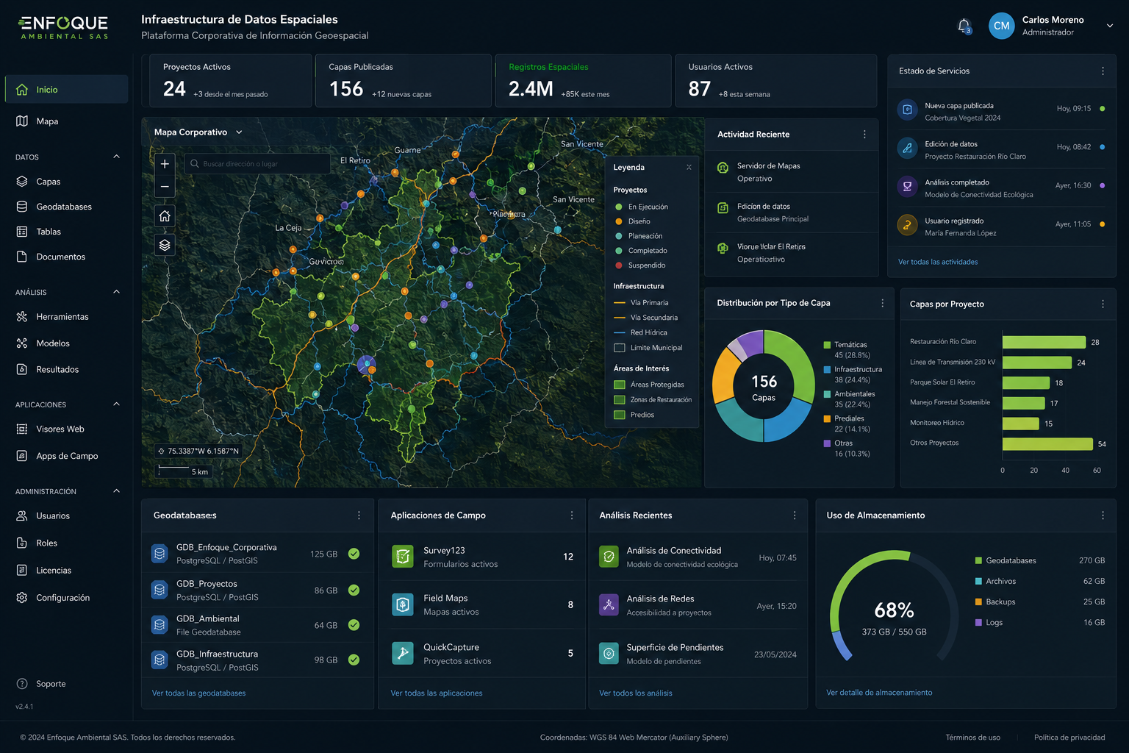Click the Backups orange storage swatch
The image size is (1129, 753).
(x=978, y=602)
